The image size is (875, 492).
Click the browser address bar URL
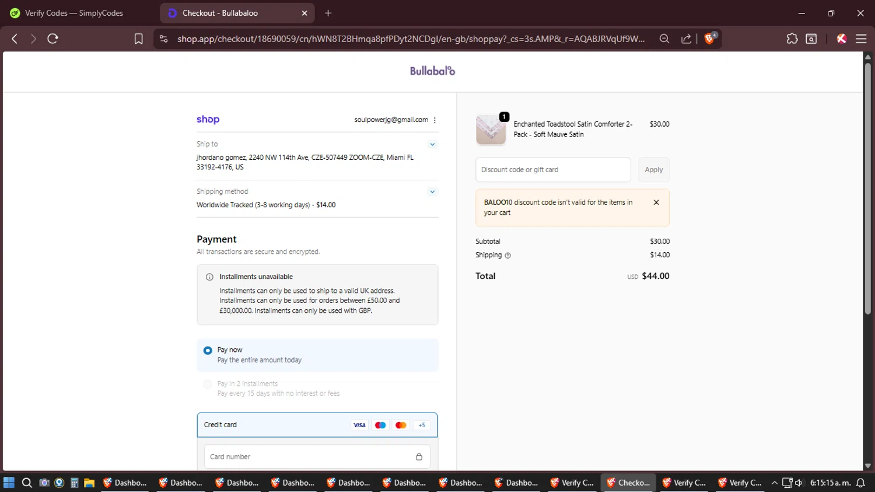point(411,39)
